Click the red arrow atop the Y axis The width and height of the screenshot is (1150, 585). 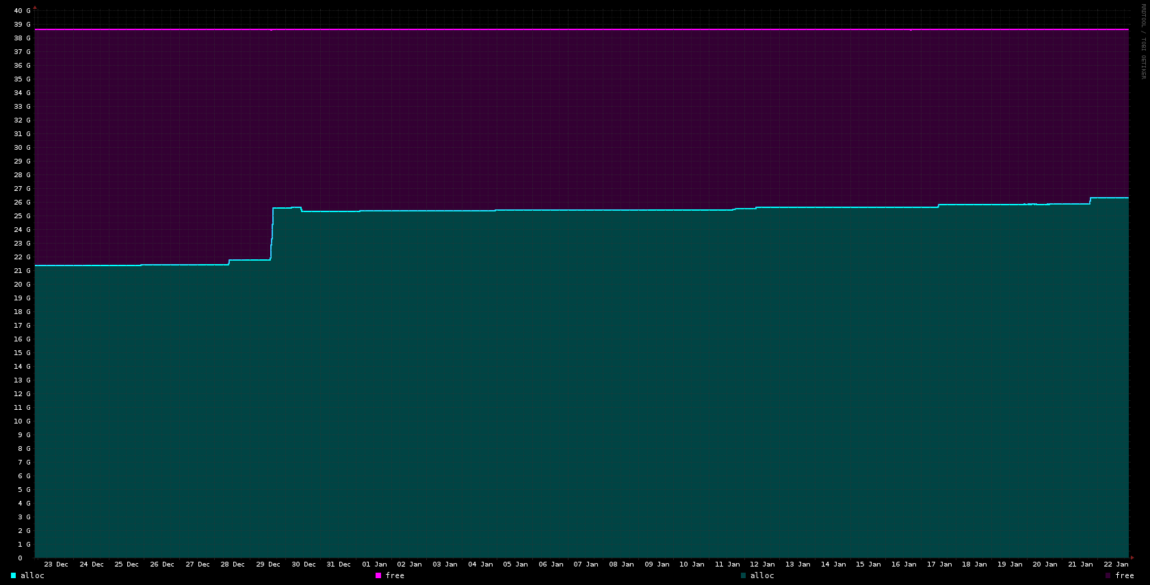pyautogui.click(x=35, y=8)
